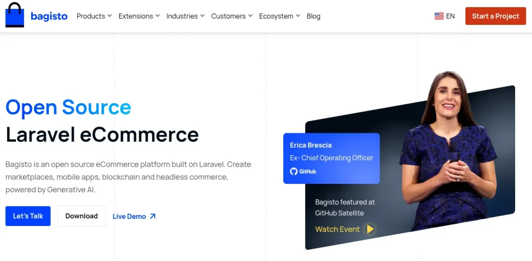Viewport: 532px width, 261px height.
Task: Click the Laravel eCommerce heading text
Action: point(102,134)
